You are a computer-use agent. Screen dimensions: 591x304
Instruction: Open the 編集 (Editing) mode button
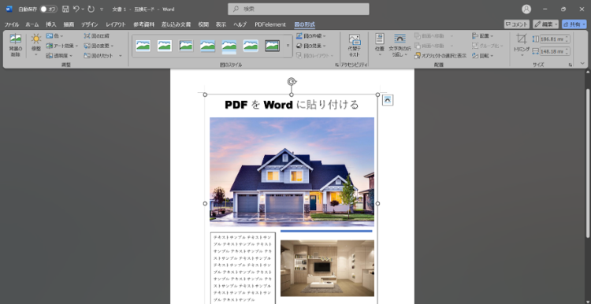point(546,24)
